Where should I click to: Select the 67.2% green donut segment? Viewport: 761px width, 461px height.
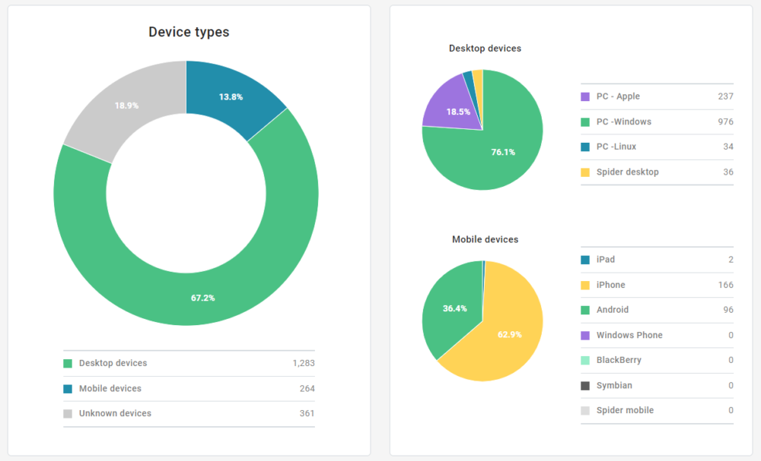click(202, 298)
